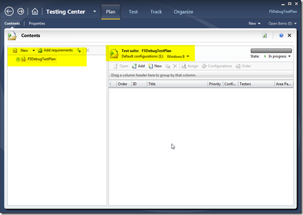Click the progress bar above State
Image resolution: width=303 pixels, height=215 pixels.
[x=271, y=51]
